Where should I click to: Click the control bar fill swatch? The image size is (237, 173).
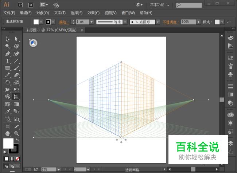pyautogui.click(x=36, y=22)
